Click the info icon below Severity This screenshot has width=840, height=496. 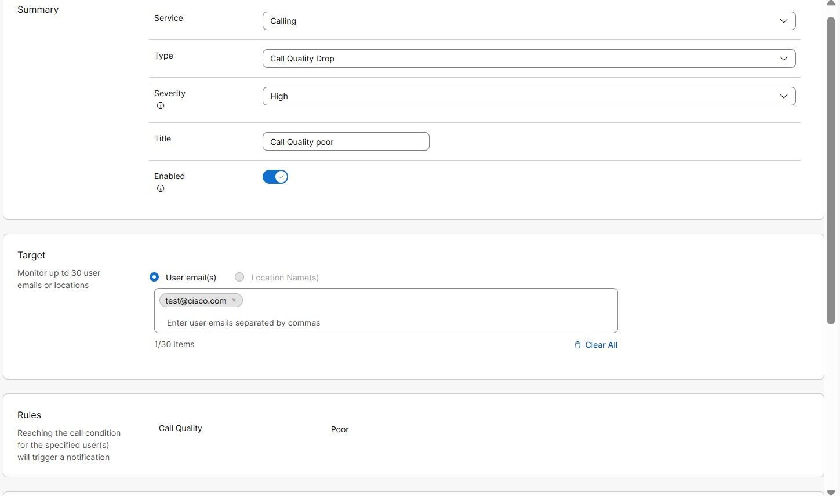click(x=161, y=105)
